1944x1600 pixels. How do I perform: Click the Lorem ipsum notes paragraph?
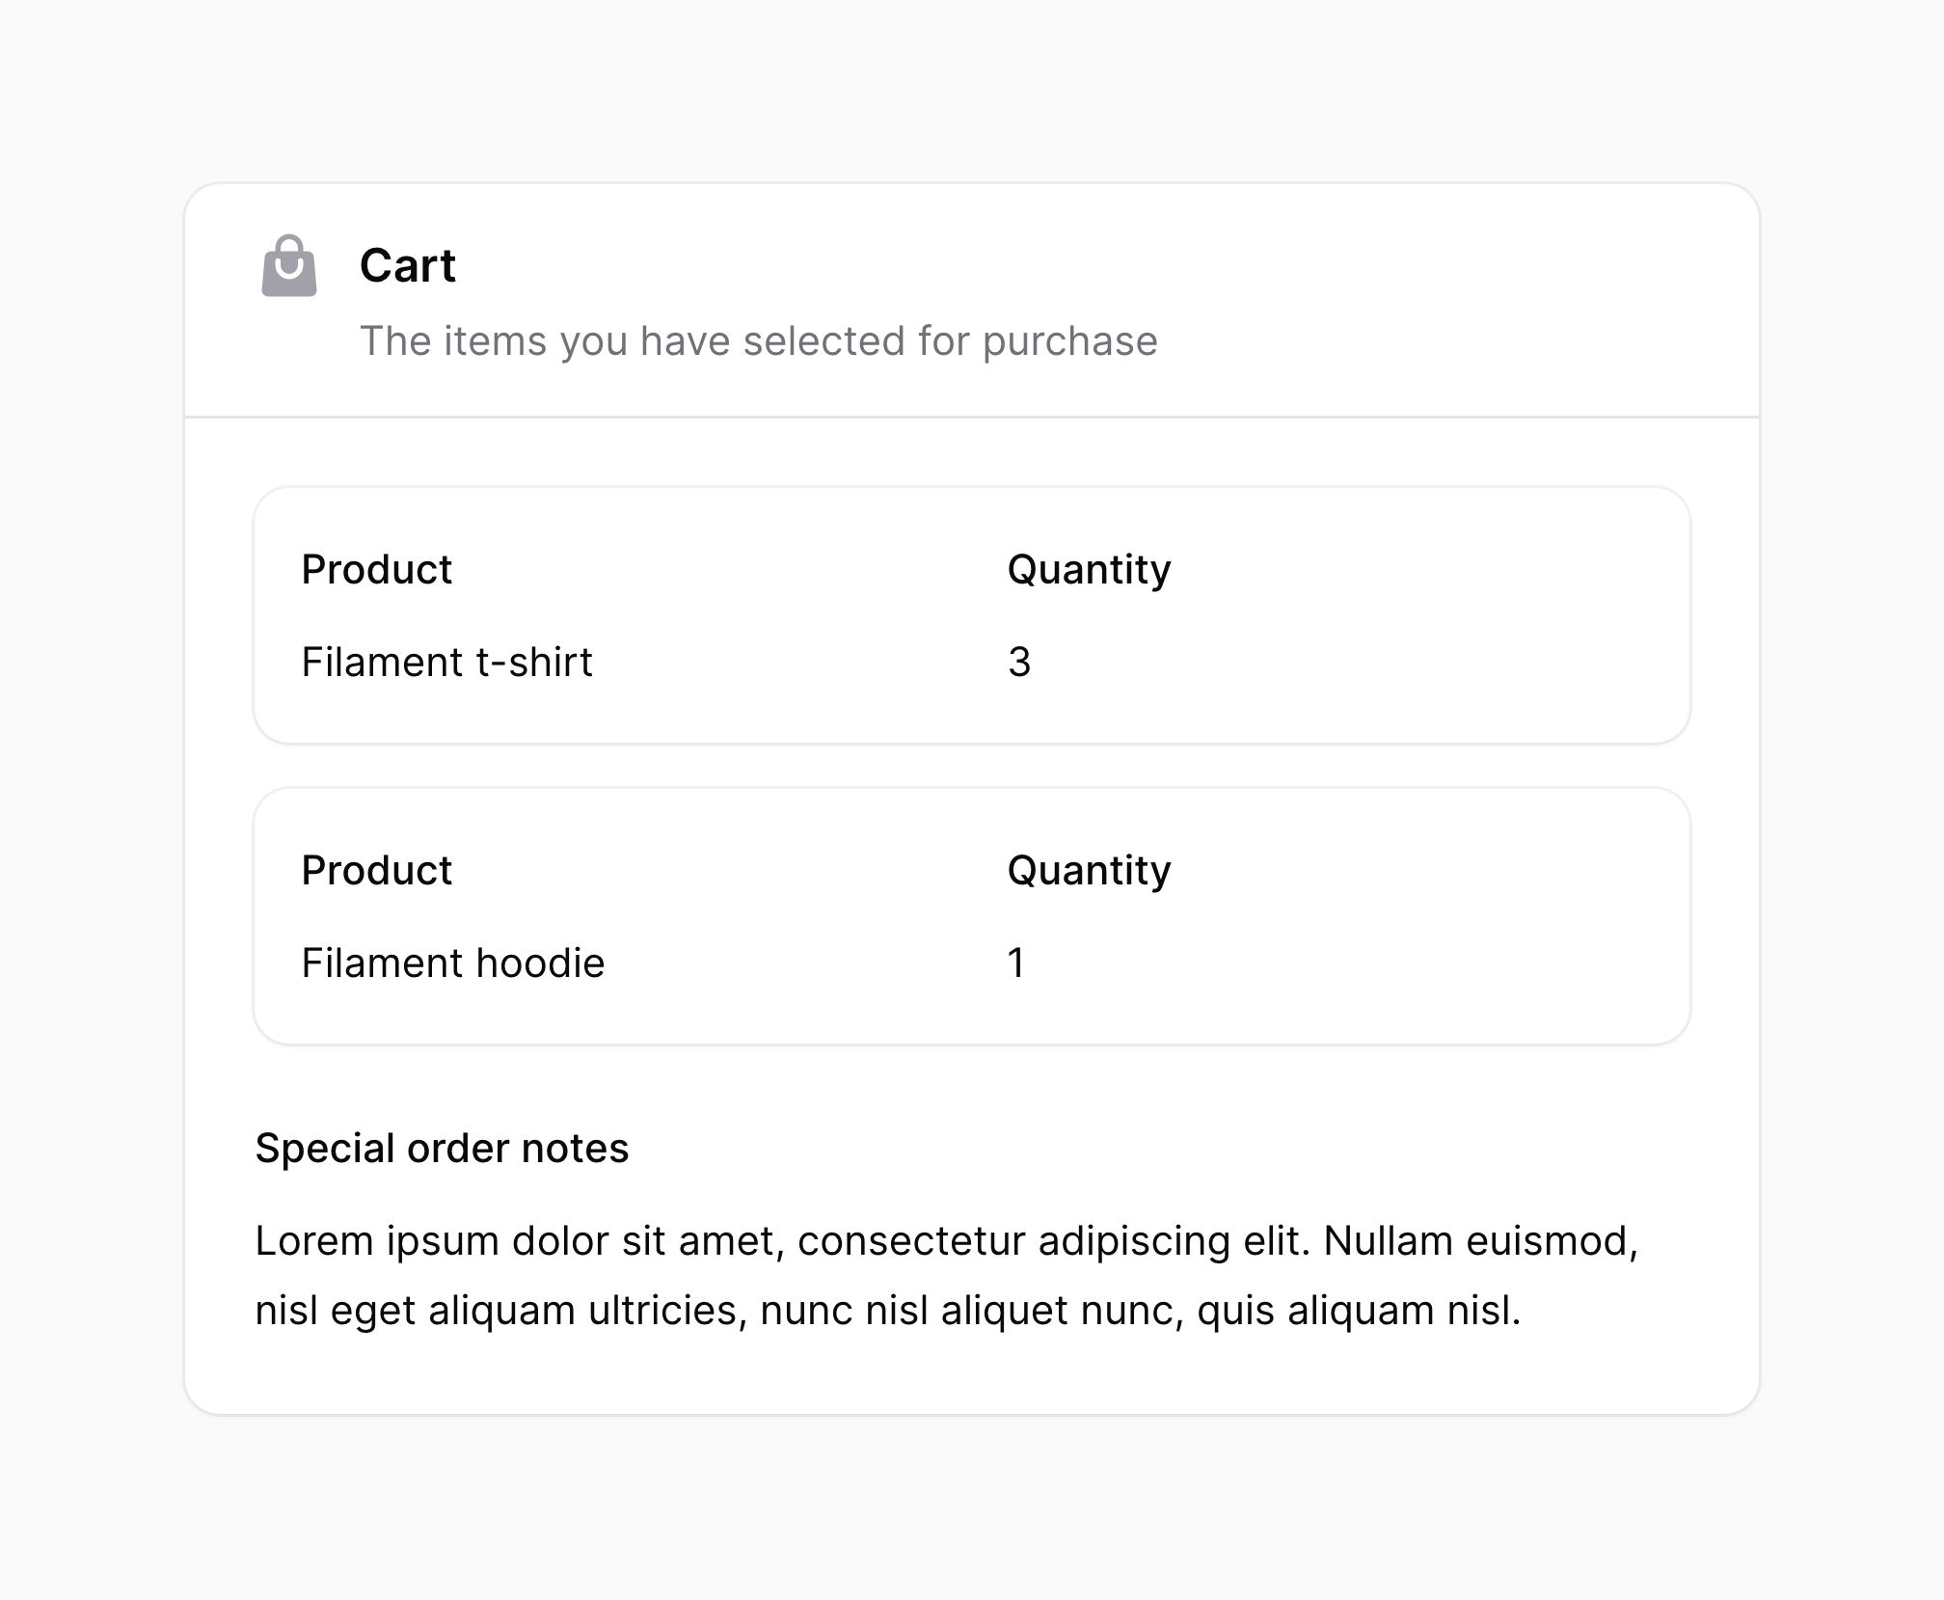click(947, 1275)
